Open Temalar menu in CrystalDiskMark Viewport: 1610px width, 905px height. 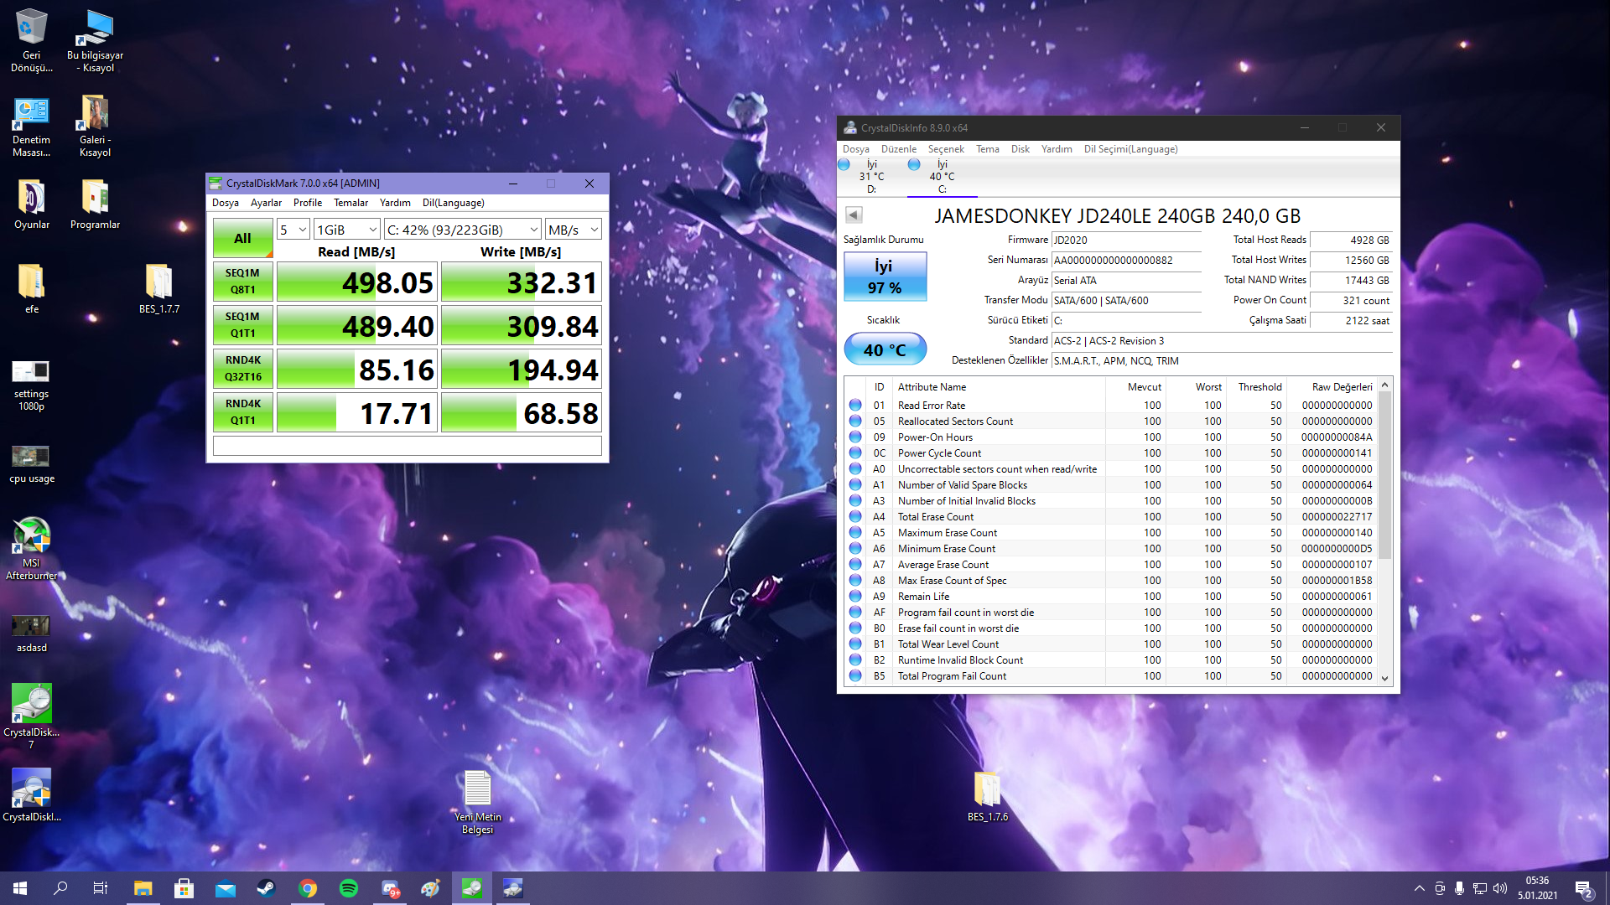point(351,203)
